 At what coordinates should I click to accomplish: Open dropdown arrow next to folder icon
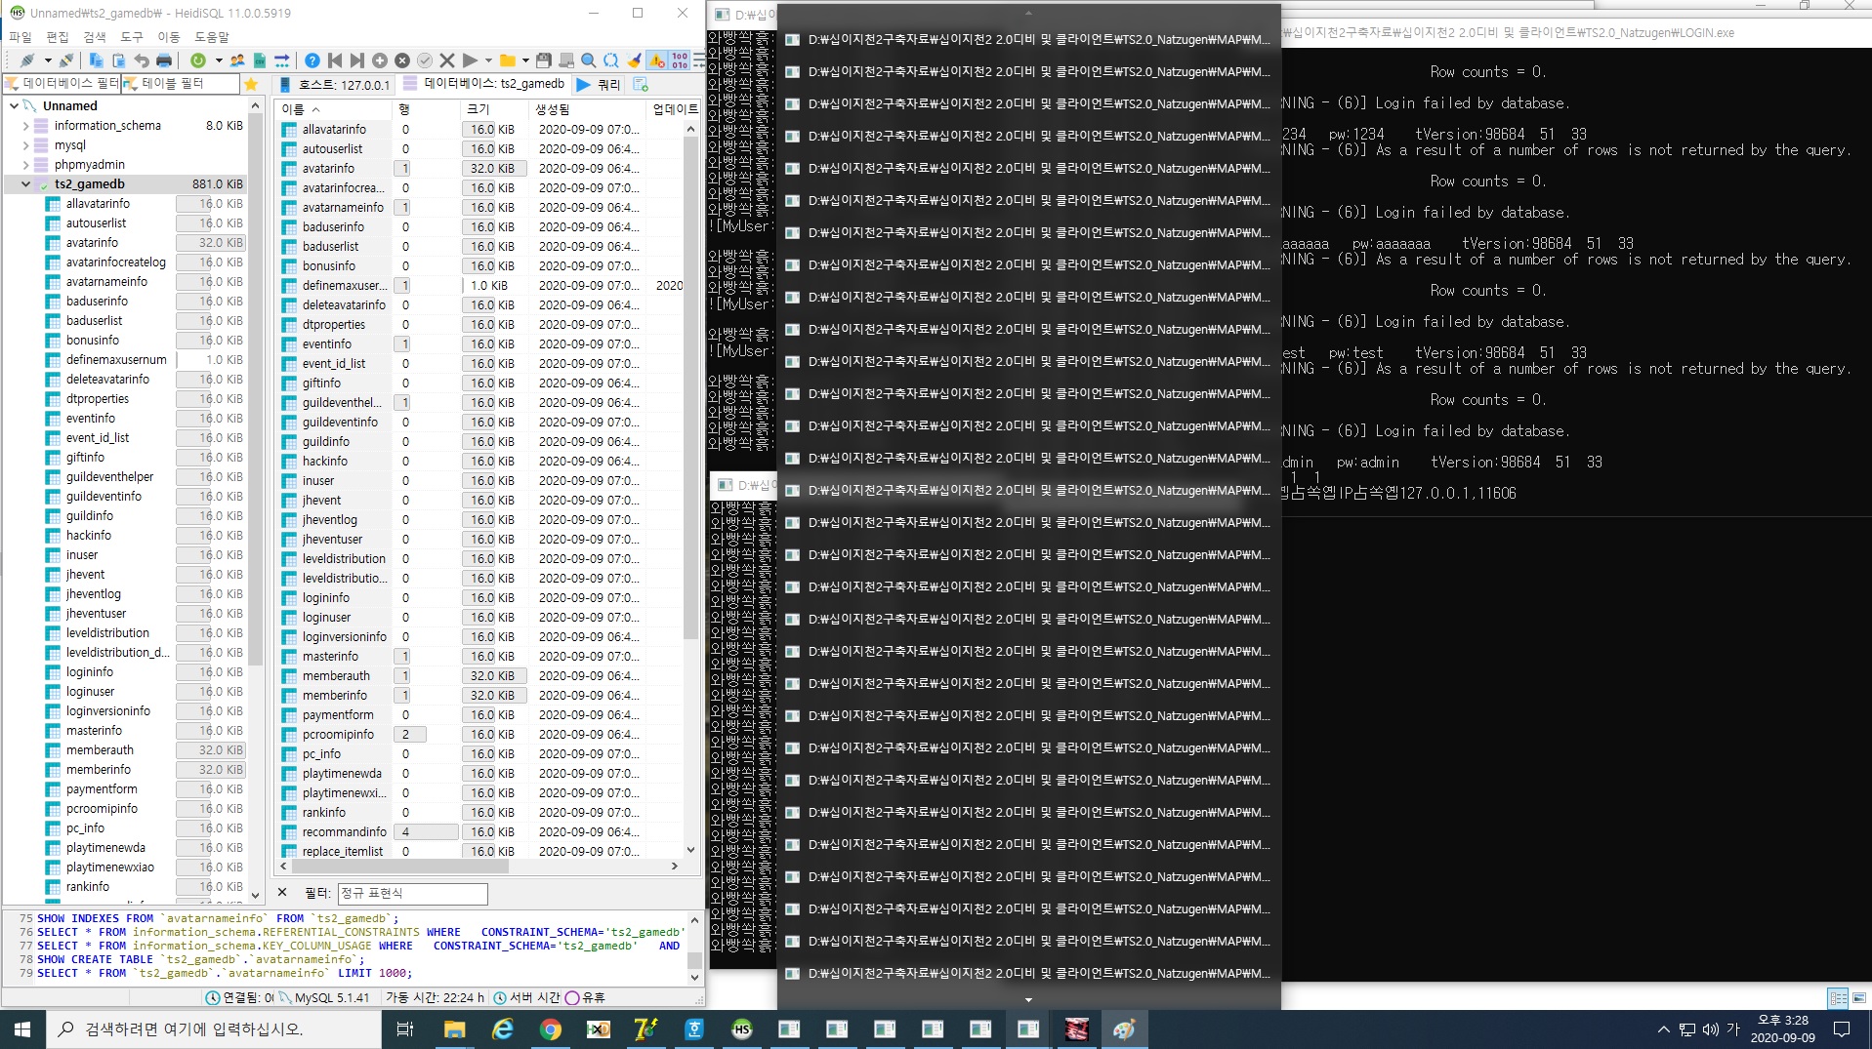pyautogui.click(x=525, y=61)
